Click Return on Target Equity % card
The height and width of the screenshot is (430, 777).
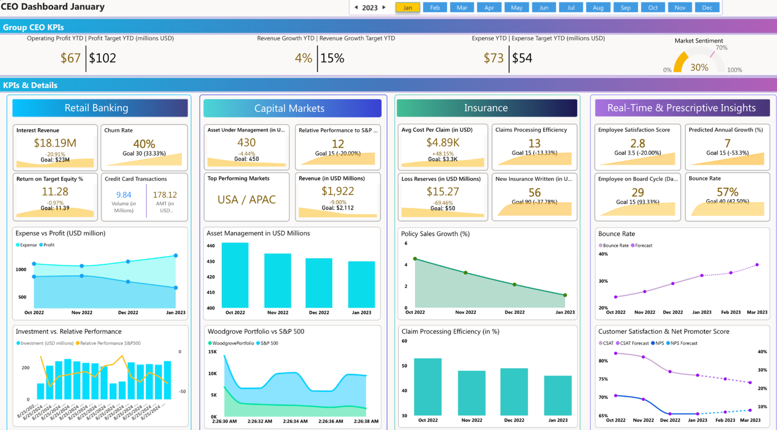(55, 197)
